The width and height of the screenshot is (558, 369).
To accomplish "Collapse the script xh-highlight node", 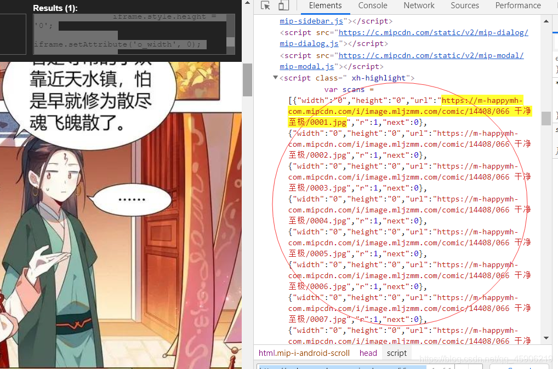I will 275,78.
